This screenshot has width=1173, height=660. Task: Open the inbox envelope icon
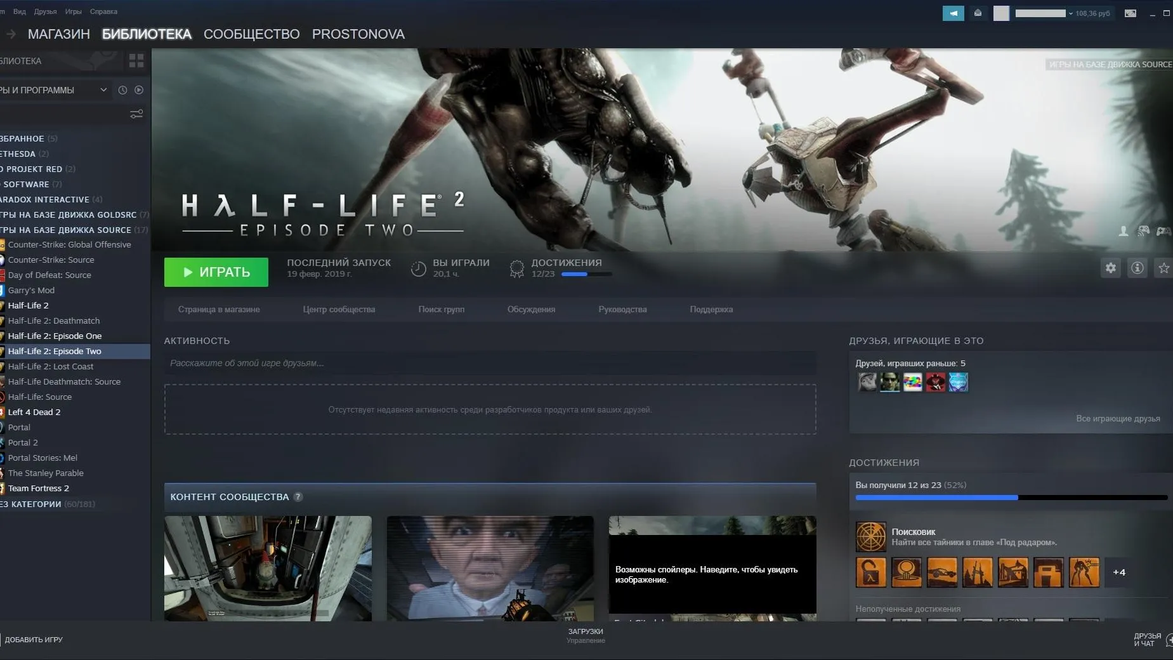[978, 13]
